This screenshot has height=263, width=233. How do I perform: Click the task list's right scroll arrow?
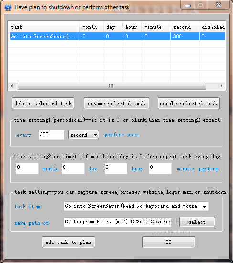221,86
